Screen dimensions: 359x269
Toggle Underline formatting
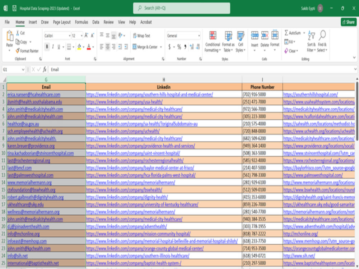(x=59, y=47)
